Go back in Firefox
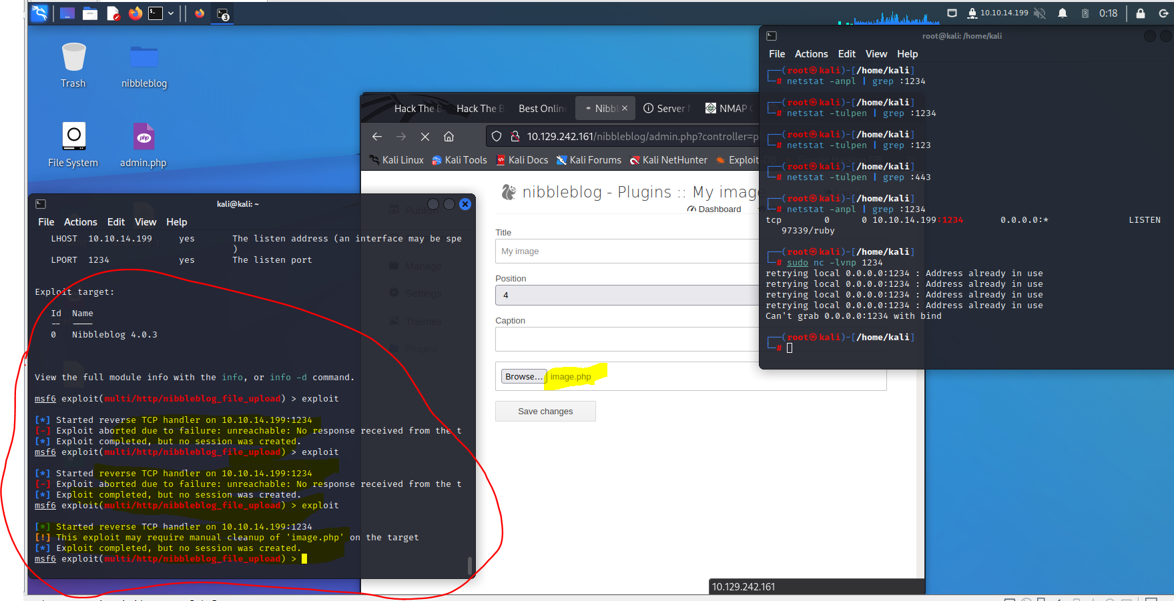This screenshot has width=1174, height=601. pyautogui.click(x=377, y=136)
